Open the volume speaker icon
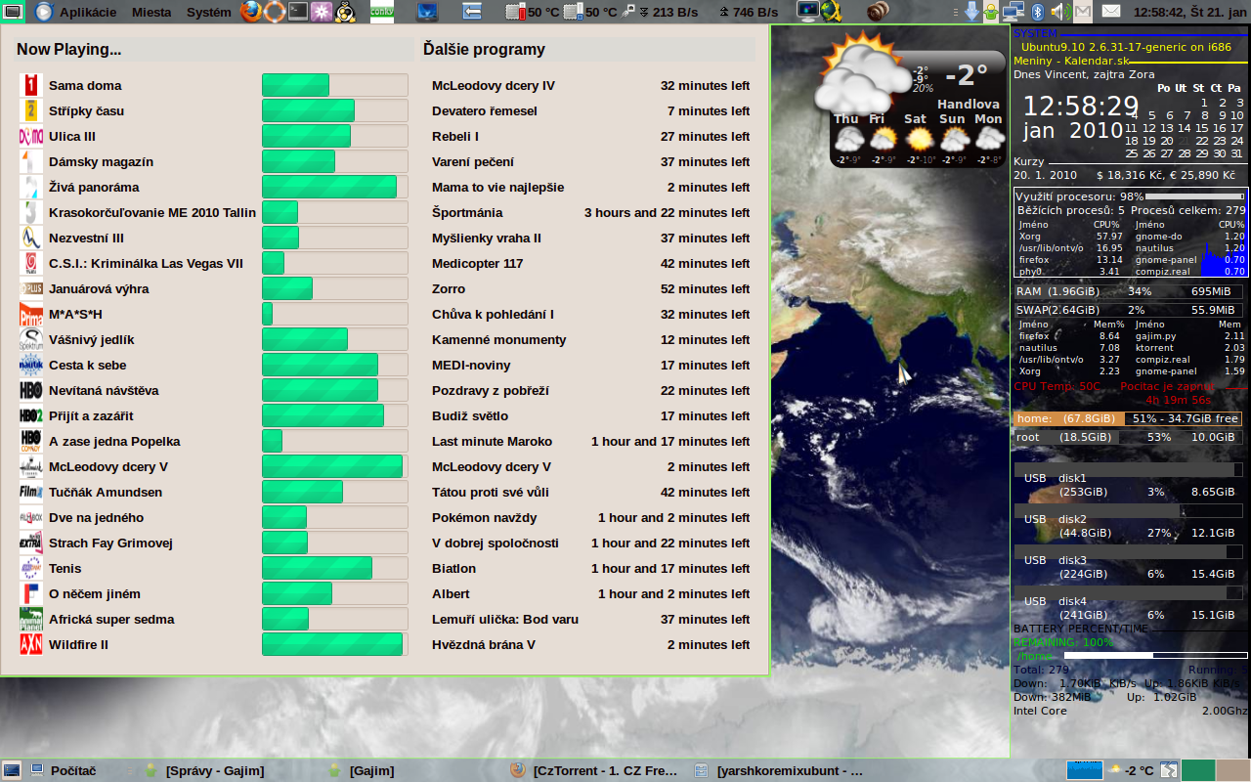 click(x=1059, y=12)
